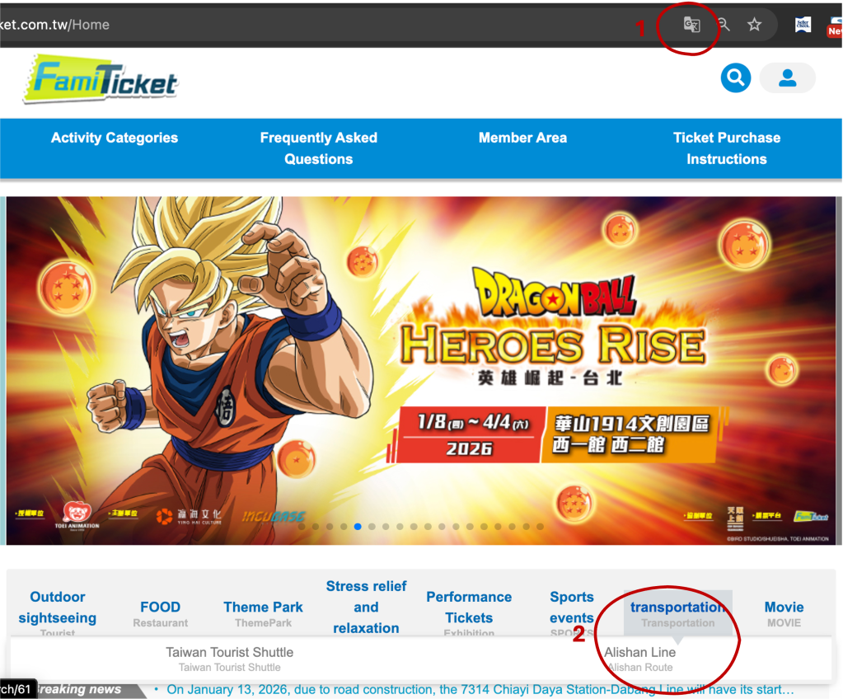Click the FamiTicket logo
843x699 pixels.
[x=101, y=80]
